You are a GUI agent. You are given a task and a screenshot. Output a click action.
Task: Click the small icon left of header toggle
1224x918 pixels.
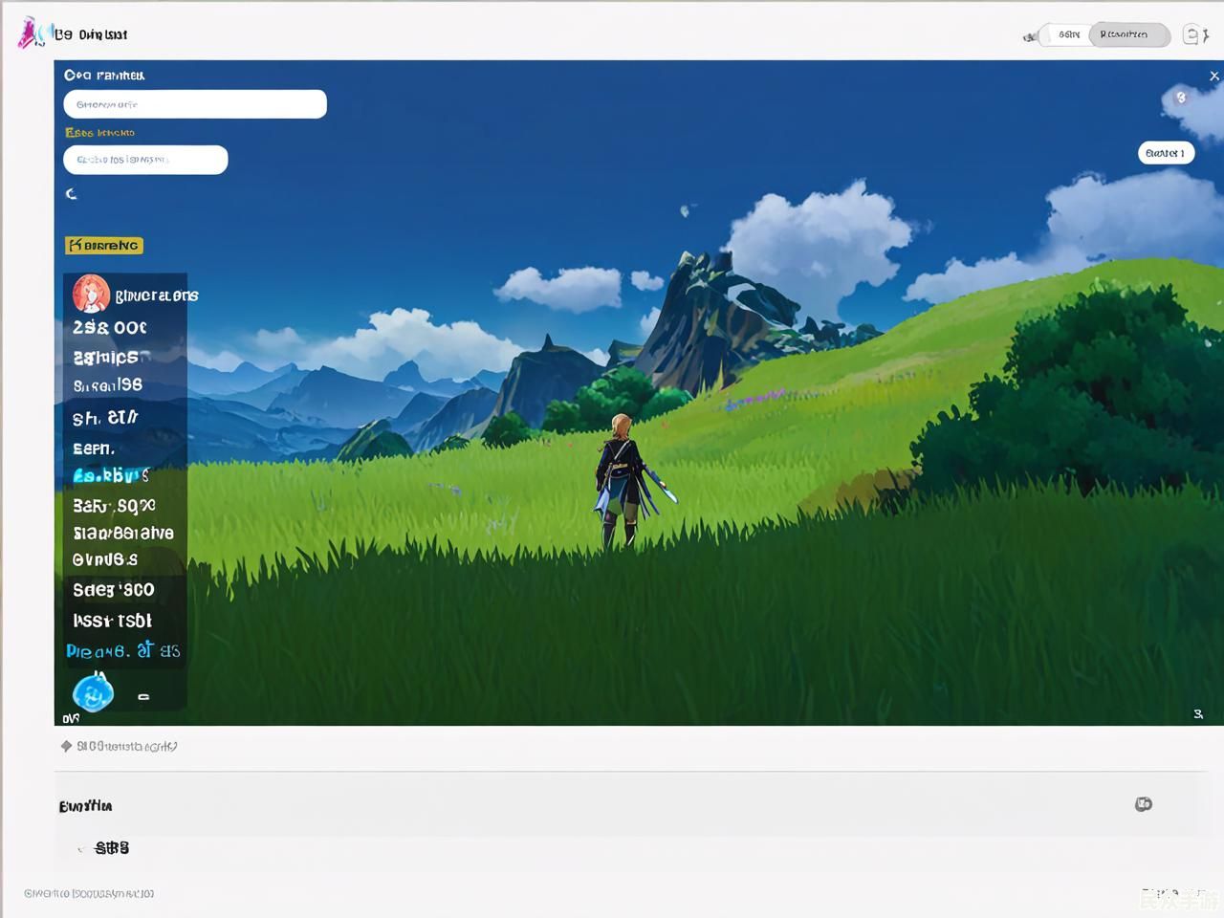click(x=1030, y=36)
